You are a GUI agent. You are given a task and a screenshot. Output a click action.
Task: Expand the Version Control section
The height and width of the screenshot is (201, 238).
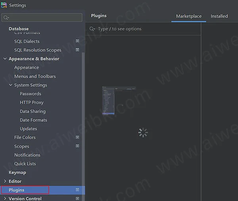(5, 199)
